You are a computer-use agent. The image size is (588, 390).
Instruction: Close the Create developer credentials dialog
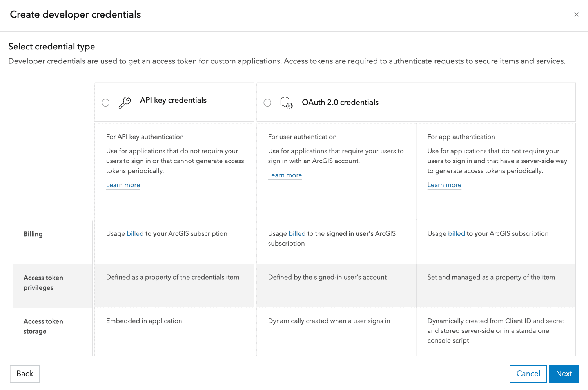pyautogui.click(x=576, y=14)
